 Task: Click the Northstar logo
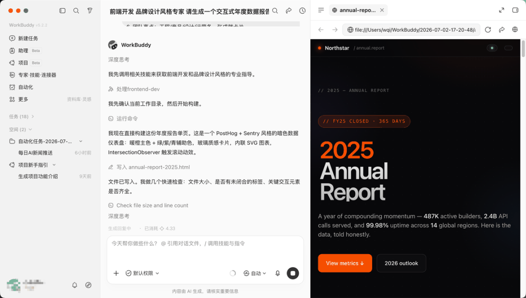click(x=334, y=48)
